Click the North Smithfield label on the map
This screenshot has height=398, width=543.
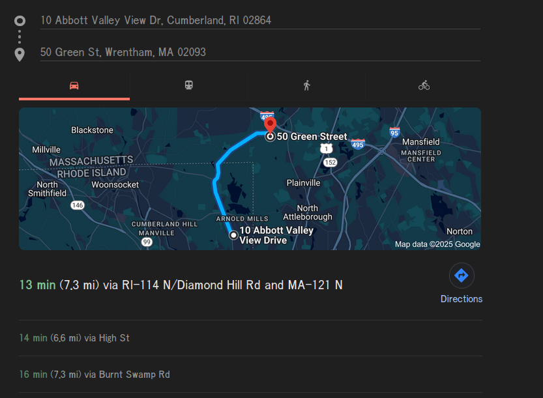pyautogui.click(x=47, y=189)
